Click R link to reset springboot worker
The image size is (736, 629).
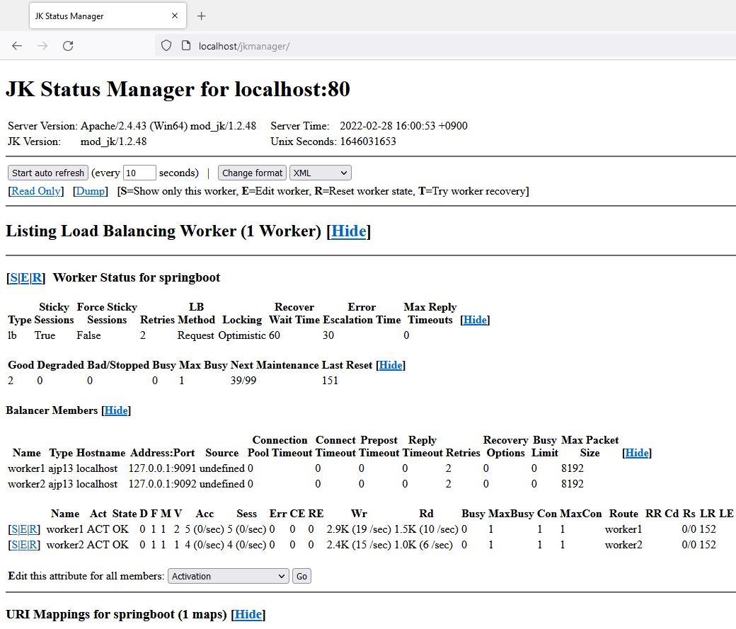click(x=37, y=278)
